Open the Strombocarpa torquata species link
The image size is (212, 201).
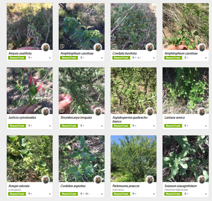[76, 118]
